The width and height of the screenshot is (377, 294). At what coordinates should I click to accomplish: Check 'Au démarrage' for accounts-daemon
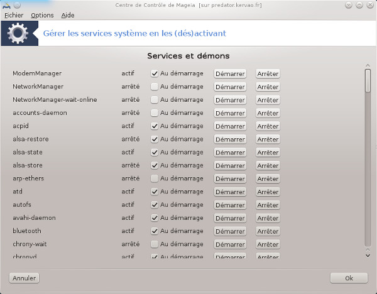tap(155, 113)
